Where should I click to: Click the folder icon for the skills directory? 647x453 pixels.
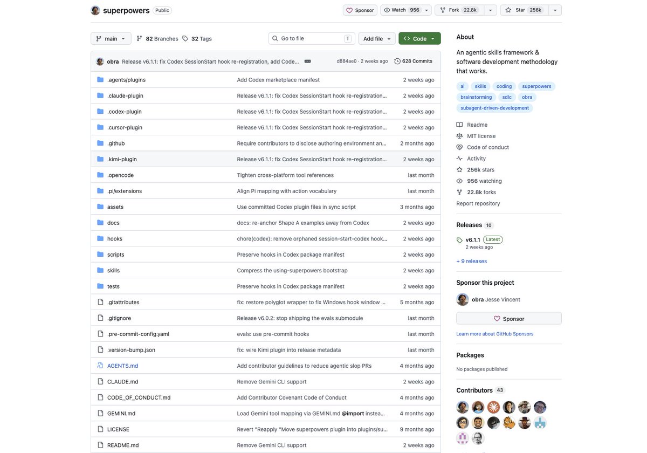click(100, 270)
